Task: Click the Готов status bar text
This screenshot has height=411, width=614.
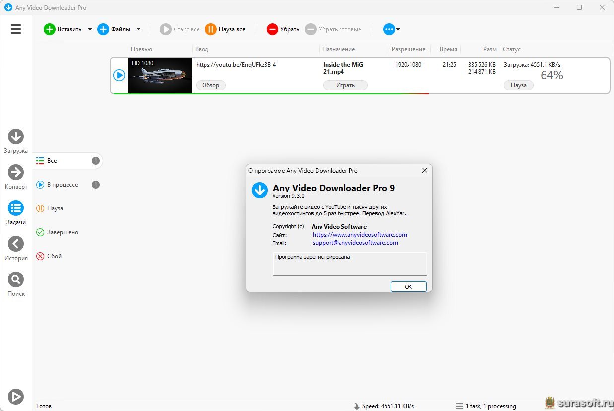Action: (x=44, y=406)
